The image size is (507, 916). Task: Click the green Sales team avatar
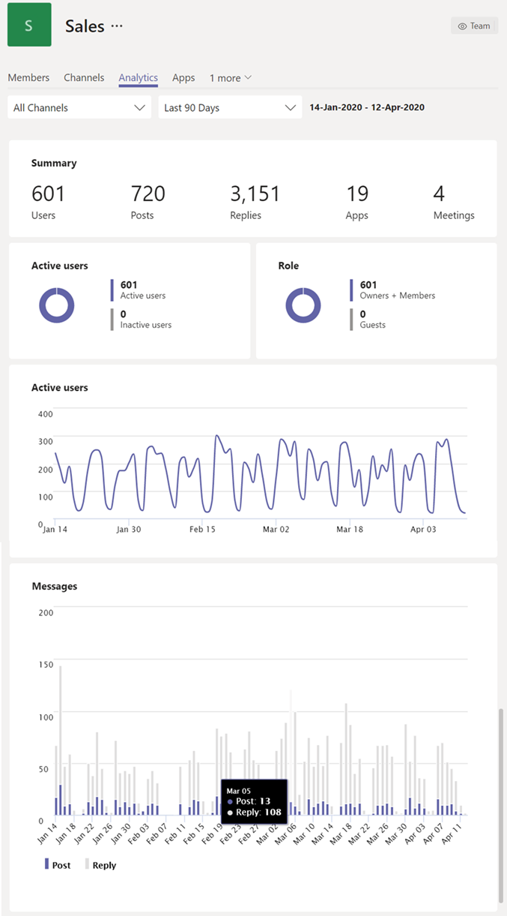pos(29,25)
